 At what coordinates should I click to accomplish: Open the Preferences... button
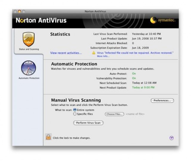[162, 101]
